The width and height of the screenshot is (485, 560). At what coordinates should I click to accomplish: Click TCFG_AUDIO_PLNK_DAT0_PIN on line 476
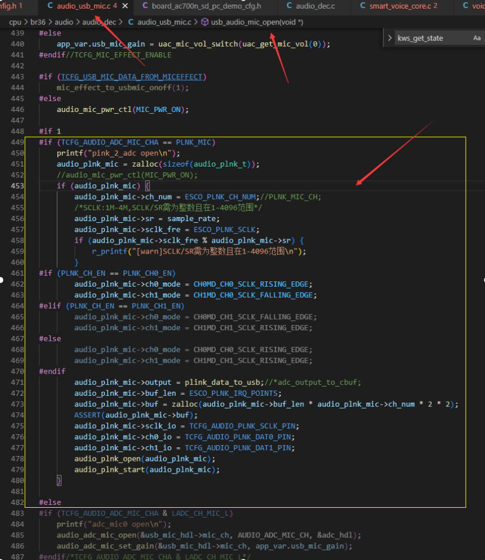click(x=238, y=437)
